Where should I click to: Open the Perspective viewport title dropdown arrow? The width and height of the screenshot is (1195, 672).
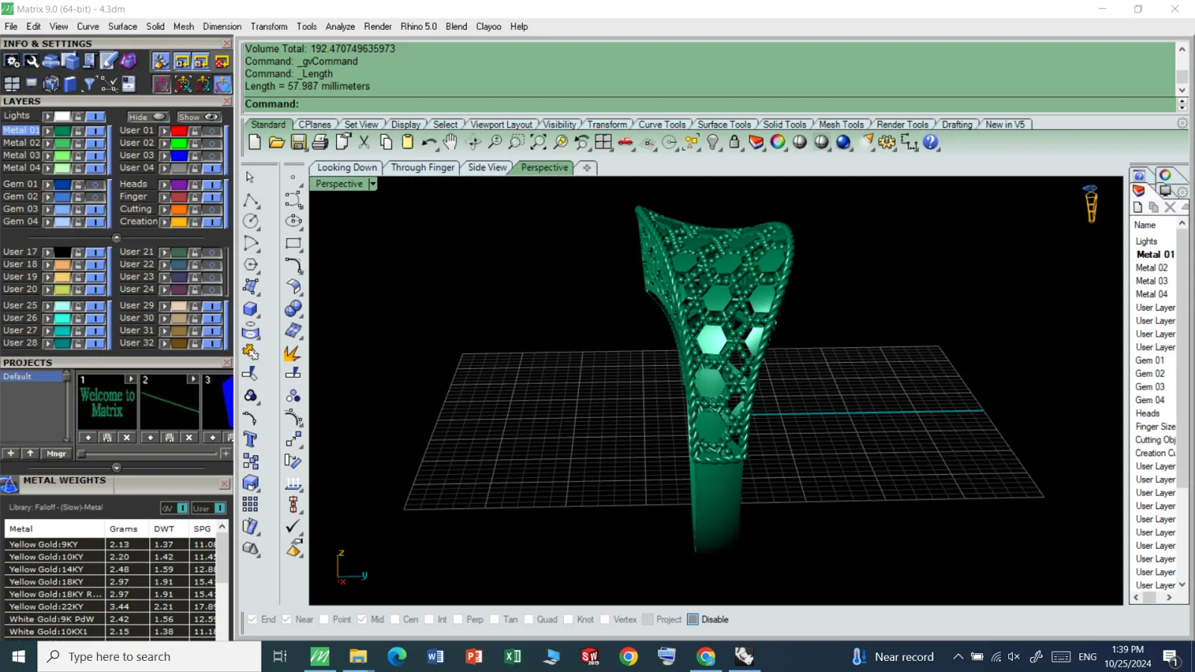(x=372, y=184)
